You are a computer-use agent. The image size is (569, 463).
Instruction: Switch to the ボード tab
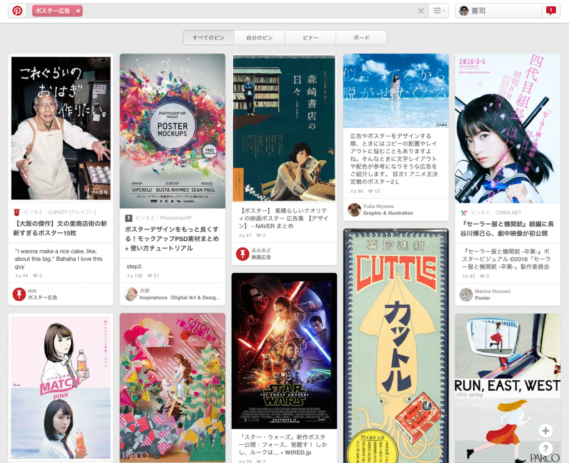(361, 38)
